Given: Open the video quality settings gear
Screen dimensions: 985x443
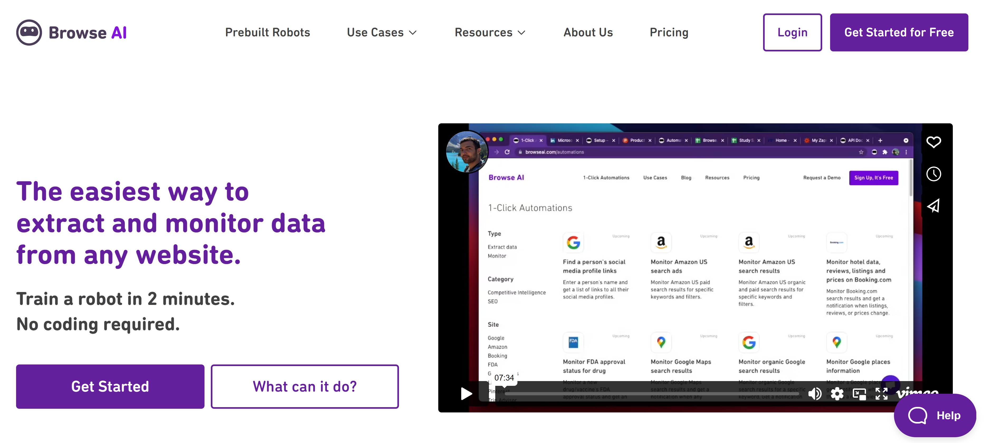Looking at the screenshot, I should pyautogui.click(x=838, y=394).
